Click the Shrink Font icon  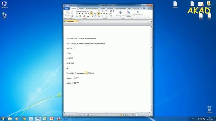click(95, 16)
